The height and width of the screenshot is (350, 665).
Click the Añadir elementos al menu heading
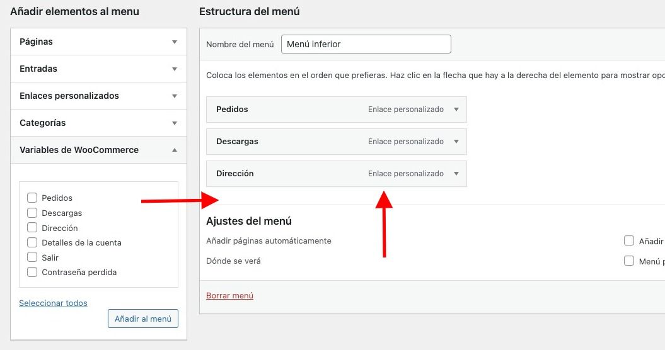point(74,11)
